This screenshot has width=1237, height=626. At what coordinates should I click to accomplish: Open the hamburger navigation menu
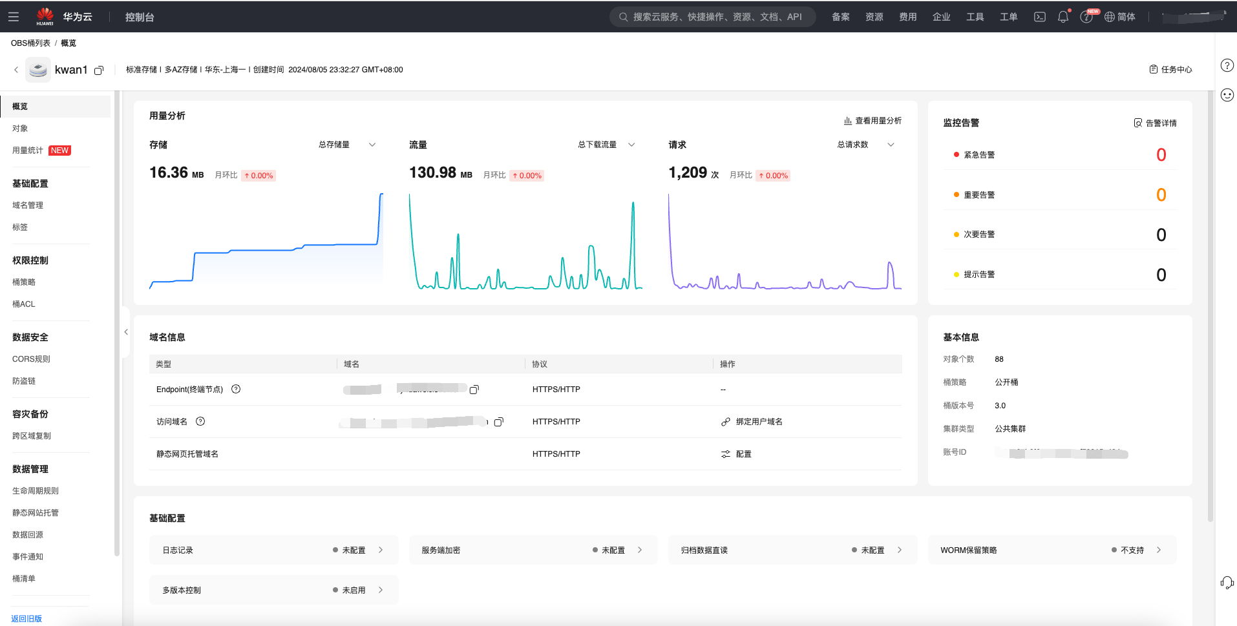pyautogui.click(x=14, y=17)
